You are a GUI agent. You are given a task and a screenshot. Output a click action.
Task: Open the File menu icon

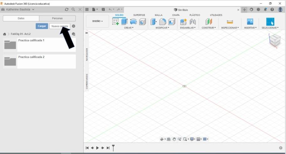click(x=95, y=9)
